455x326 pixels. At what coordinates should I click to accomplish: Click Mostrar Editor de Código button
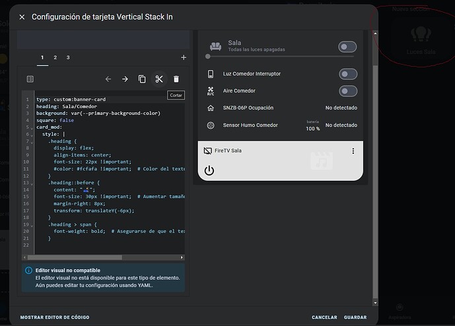55,317
